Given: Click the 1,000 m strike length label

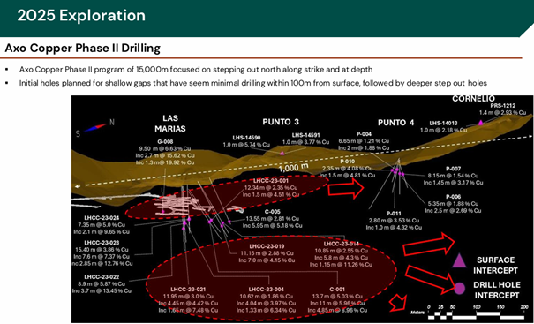Looking at the screenshot, I should (294, 167).
